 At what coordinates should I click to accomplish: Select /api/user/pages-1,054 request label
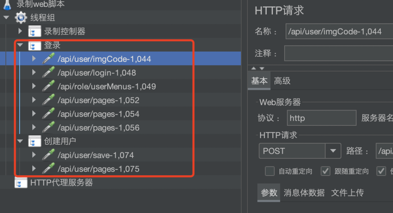99,114
